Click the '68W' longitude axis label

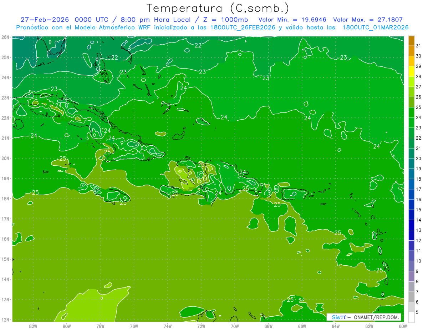[x=269, y=326]
